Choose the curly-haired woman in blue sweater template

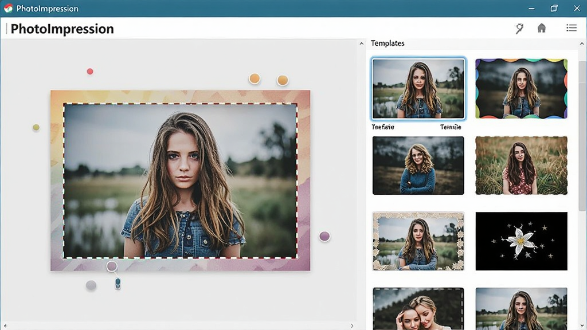click(x=418, y=166)
